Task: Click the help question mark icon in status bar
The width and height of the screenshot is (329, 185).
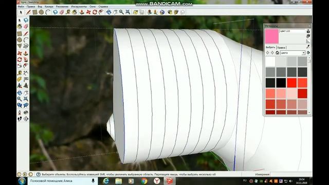Action: (x=38, y=174)
